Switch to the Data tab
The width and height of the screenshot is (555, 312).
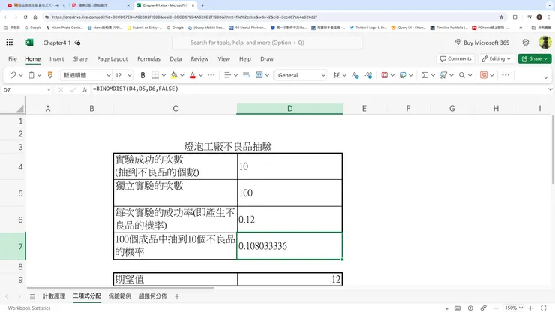(175, 58)
